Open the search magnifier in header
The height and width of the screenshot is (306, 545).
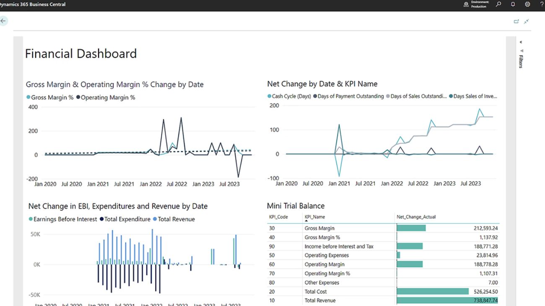[498, 4]
